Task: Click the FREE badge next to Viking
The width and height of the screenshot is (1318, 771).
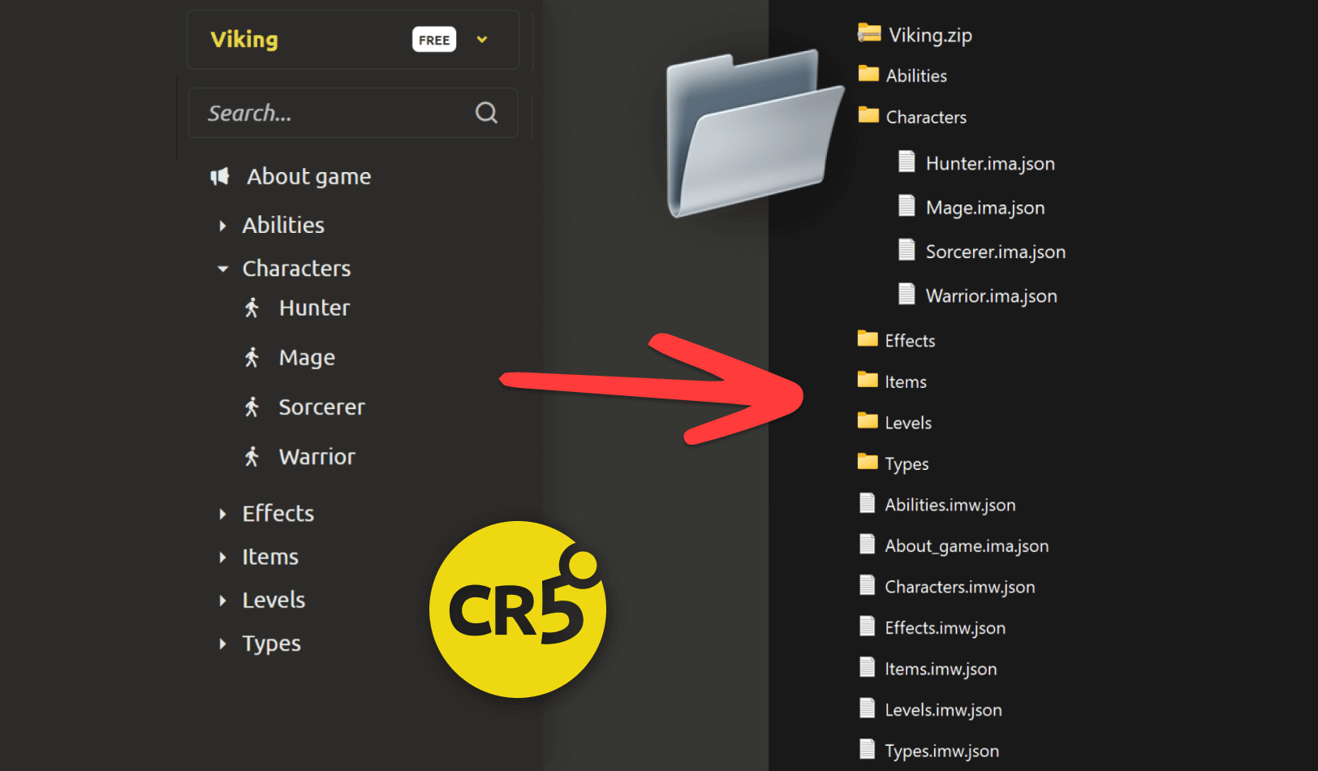Action: (x=434, y=40)
